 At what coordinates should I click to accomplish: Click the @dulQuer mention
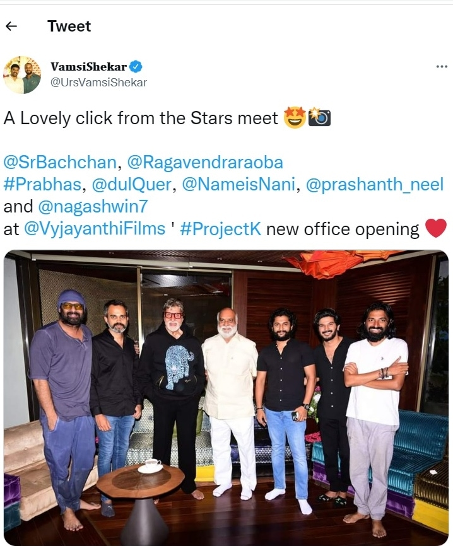134,185
